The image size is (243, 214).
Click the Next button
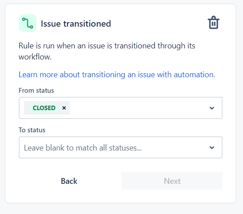tap(172, 181)
